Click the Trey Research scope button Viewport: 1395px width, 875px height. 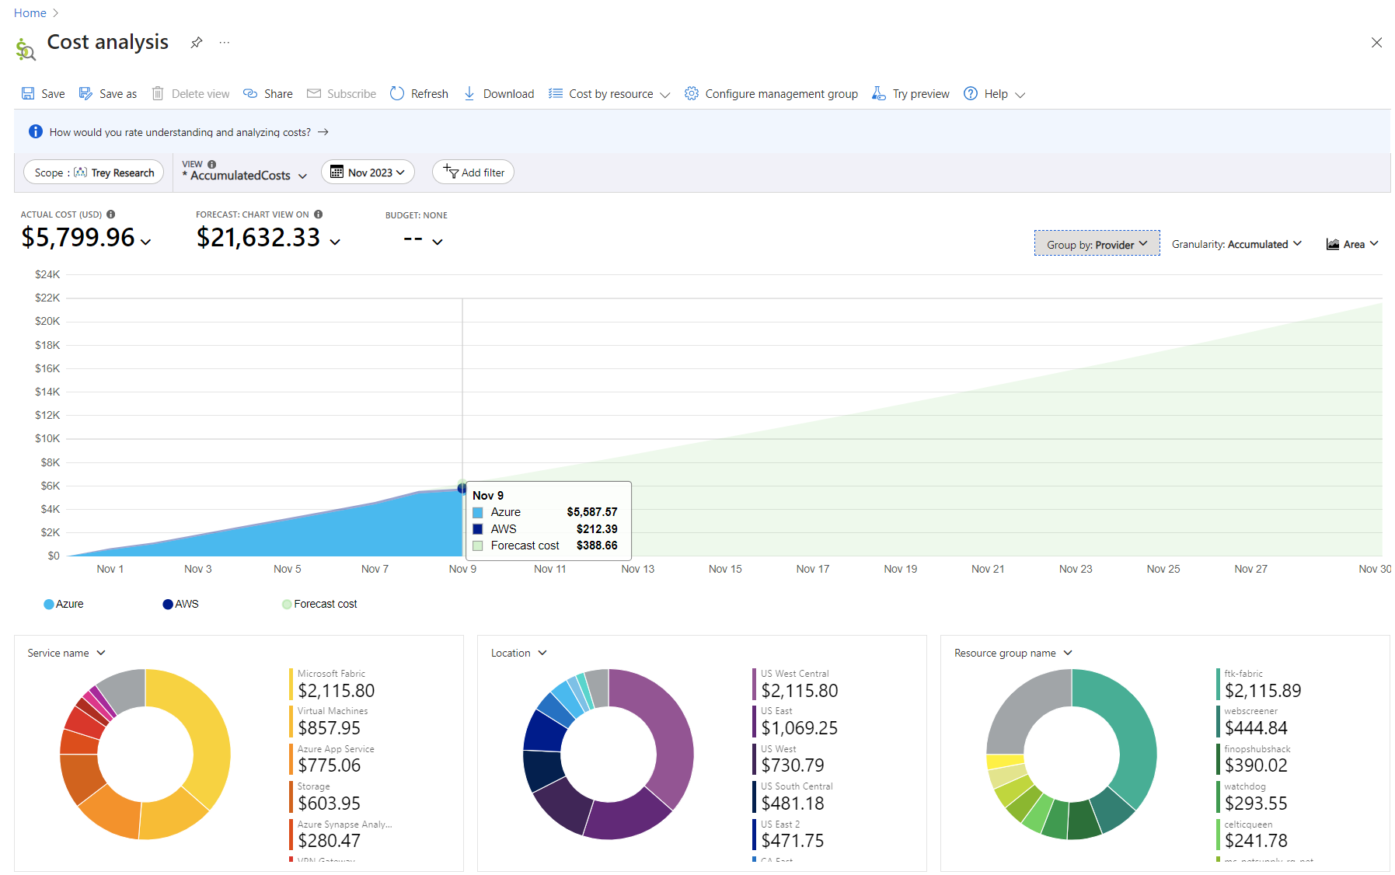[94, 173]
